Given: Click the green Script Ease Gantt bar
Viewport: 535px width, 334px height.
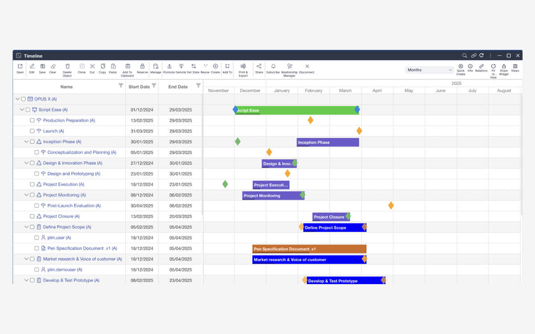Looking at the screenshot, I should [x=303, y=110].
